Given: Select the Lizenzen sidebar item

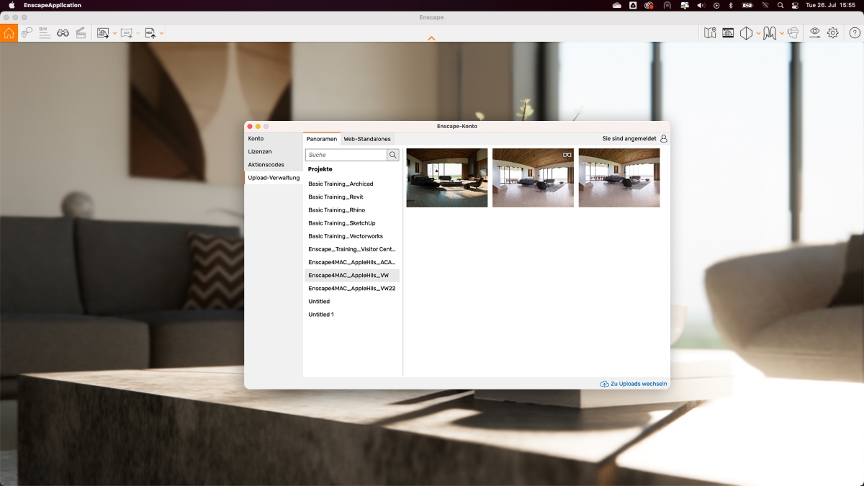Looking at the screenshot, I should pyautogui.click(x=274, y=152).
